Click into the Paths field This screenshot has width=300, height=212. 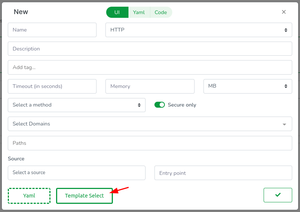click(x=150, y=143)
